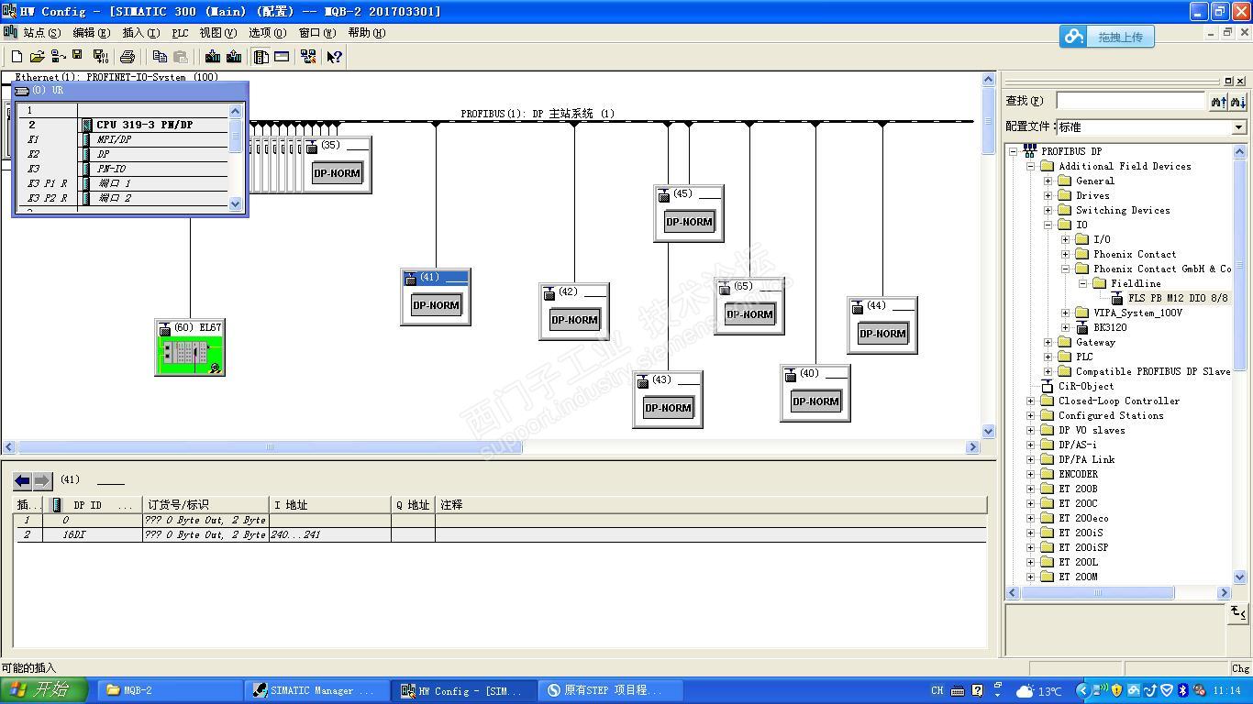Click the New document toolbar icon
Screen dimensions: 1253x704
[17, 57]
